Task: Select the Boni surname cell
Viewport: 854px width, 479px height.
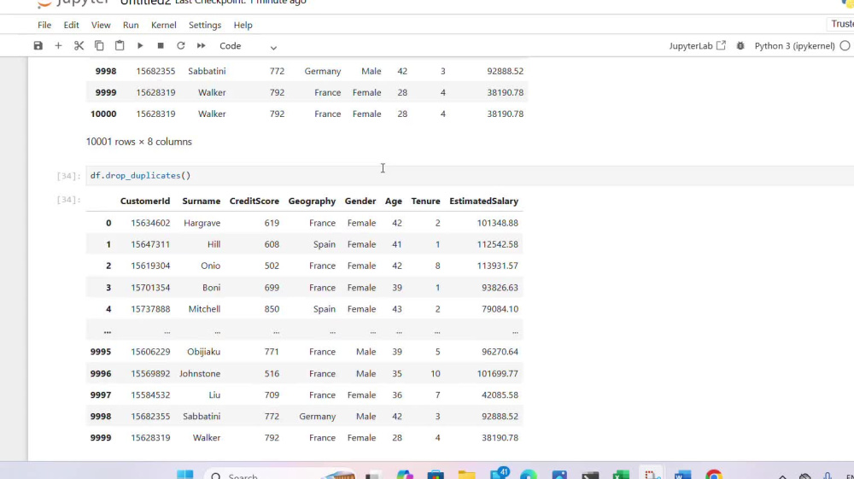Action: [211, 288]
